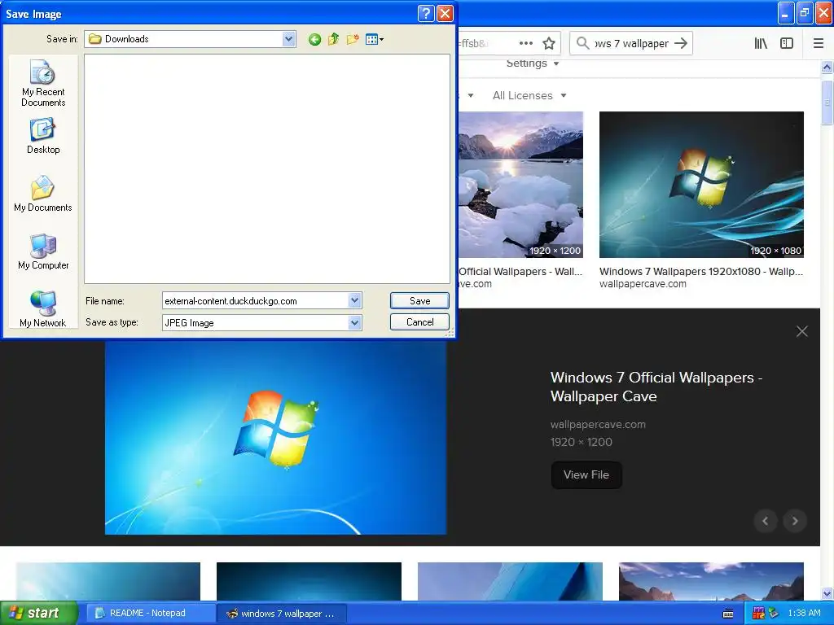Click the View File button
The width and height of the screenshot is (834, 625).
[586, 474]
